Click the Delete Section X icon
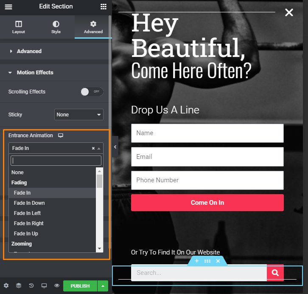Image resolution: width=308 pixels, height=294 pixels. 218,261
